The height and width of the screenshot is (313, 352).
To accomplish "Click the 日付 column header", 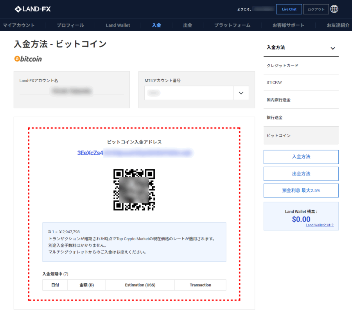I will (x=55, y=285).
